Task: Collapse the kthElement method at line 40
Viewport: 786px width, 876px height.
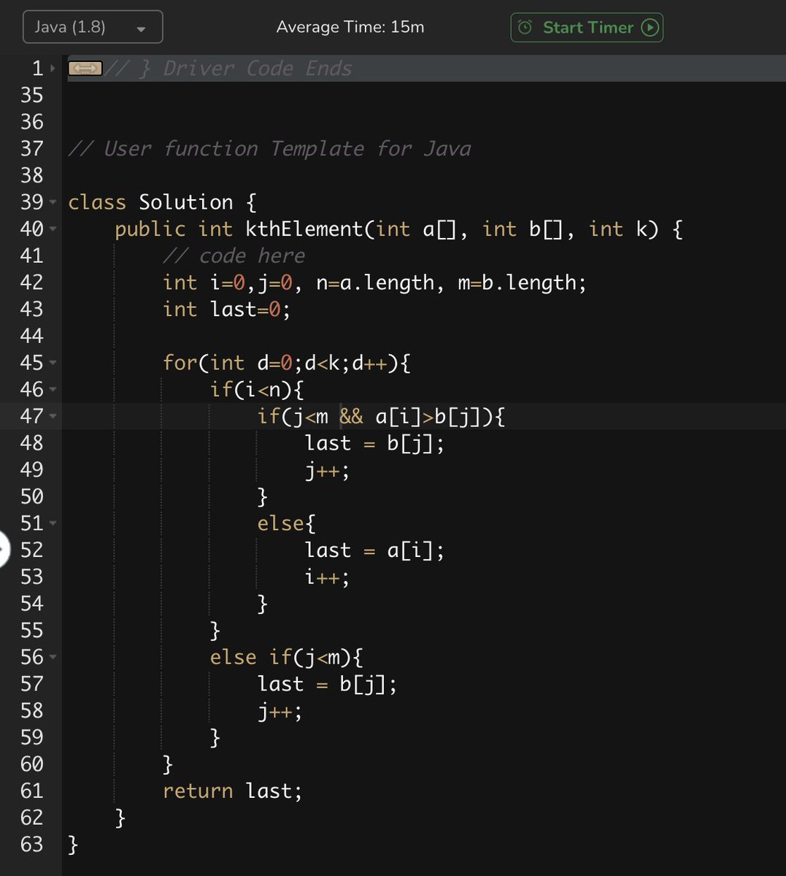Action: [x=53, y=229]
